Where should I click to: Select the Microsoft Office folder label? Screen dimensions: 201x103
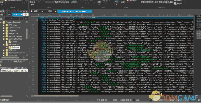(x=15, y=39)
